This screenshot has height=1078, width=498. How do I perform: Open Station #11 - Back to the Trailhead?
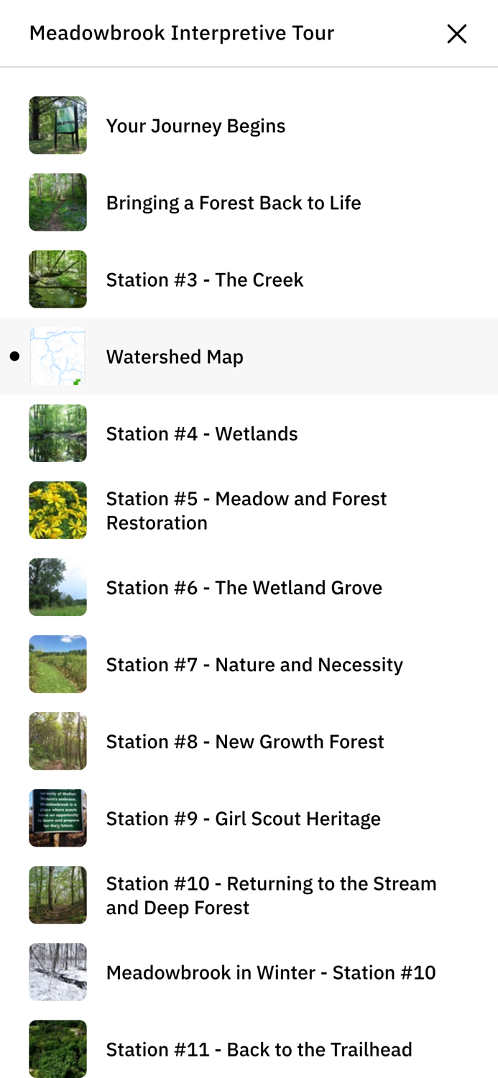tap(259, 1049)
